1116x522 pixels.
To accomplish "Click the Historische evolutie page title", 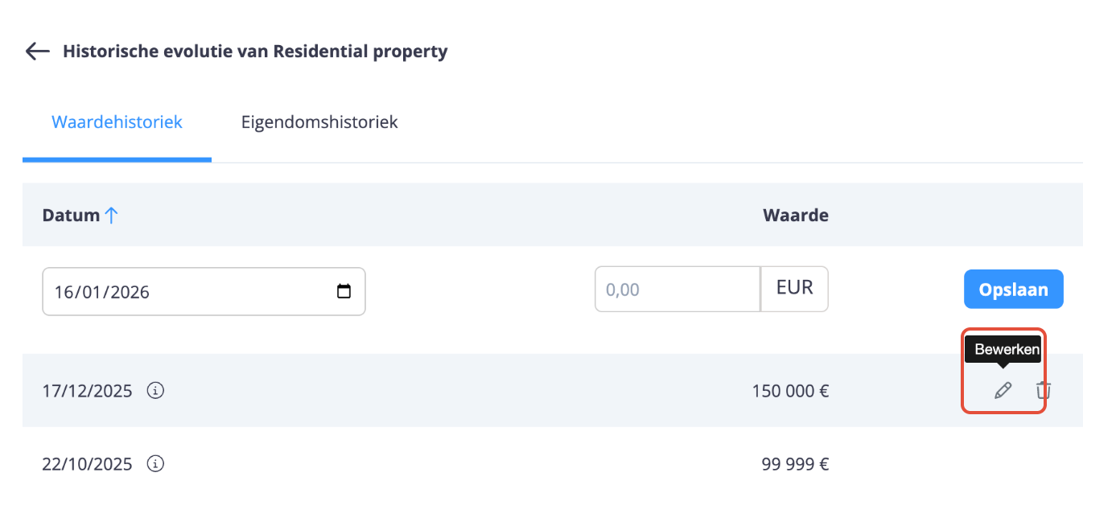I will [255, 52].
